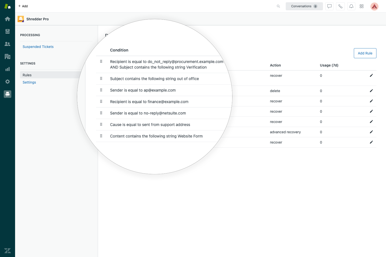386x257 pixels.
Task: Select Rules in settings menu
Action: 27,75
